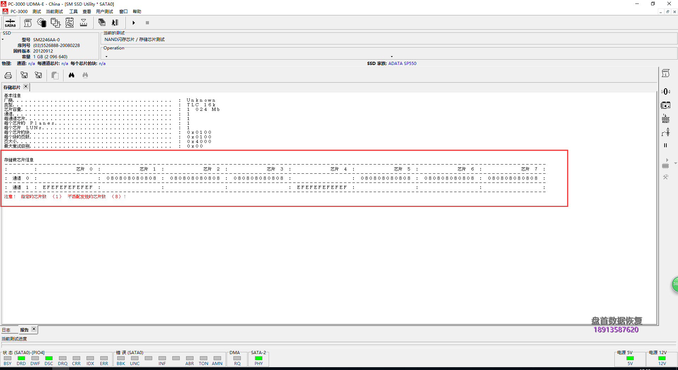Click the second floppy disk load icon
Image resolution: width=678 pixels, height=370 pixels.
click(38, 75)
